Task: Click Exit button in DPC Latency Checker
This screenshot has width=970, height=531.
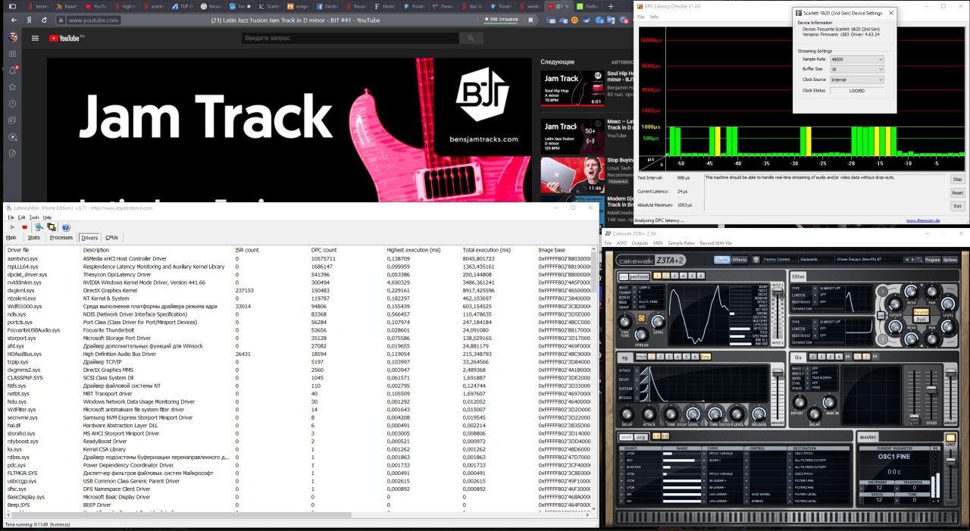Action: click(958, 205)
